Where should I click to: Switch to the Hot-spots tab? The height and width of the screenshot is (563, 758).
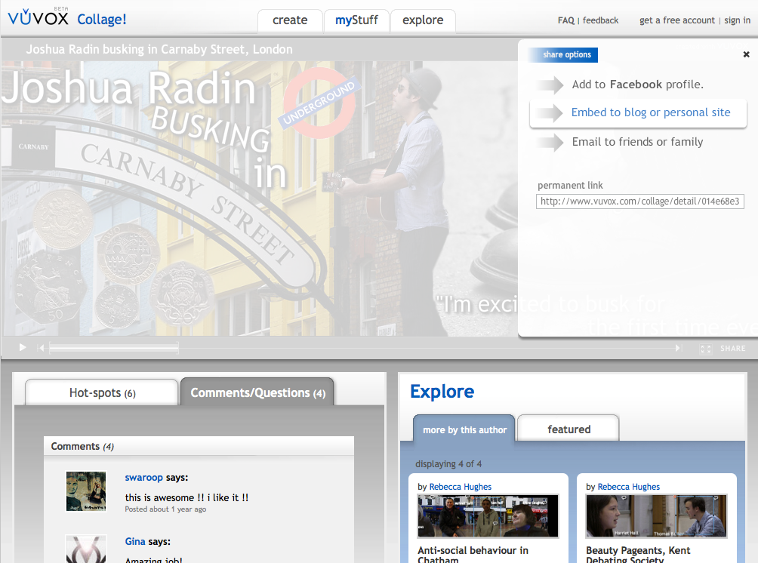tap(102, 392)
